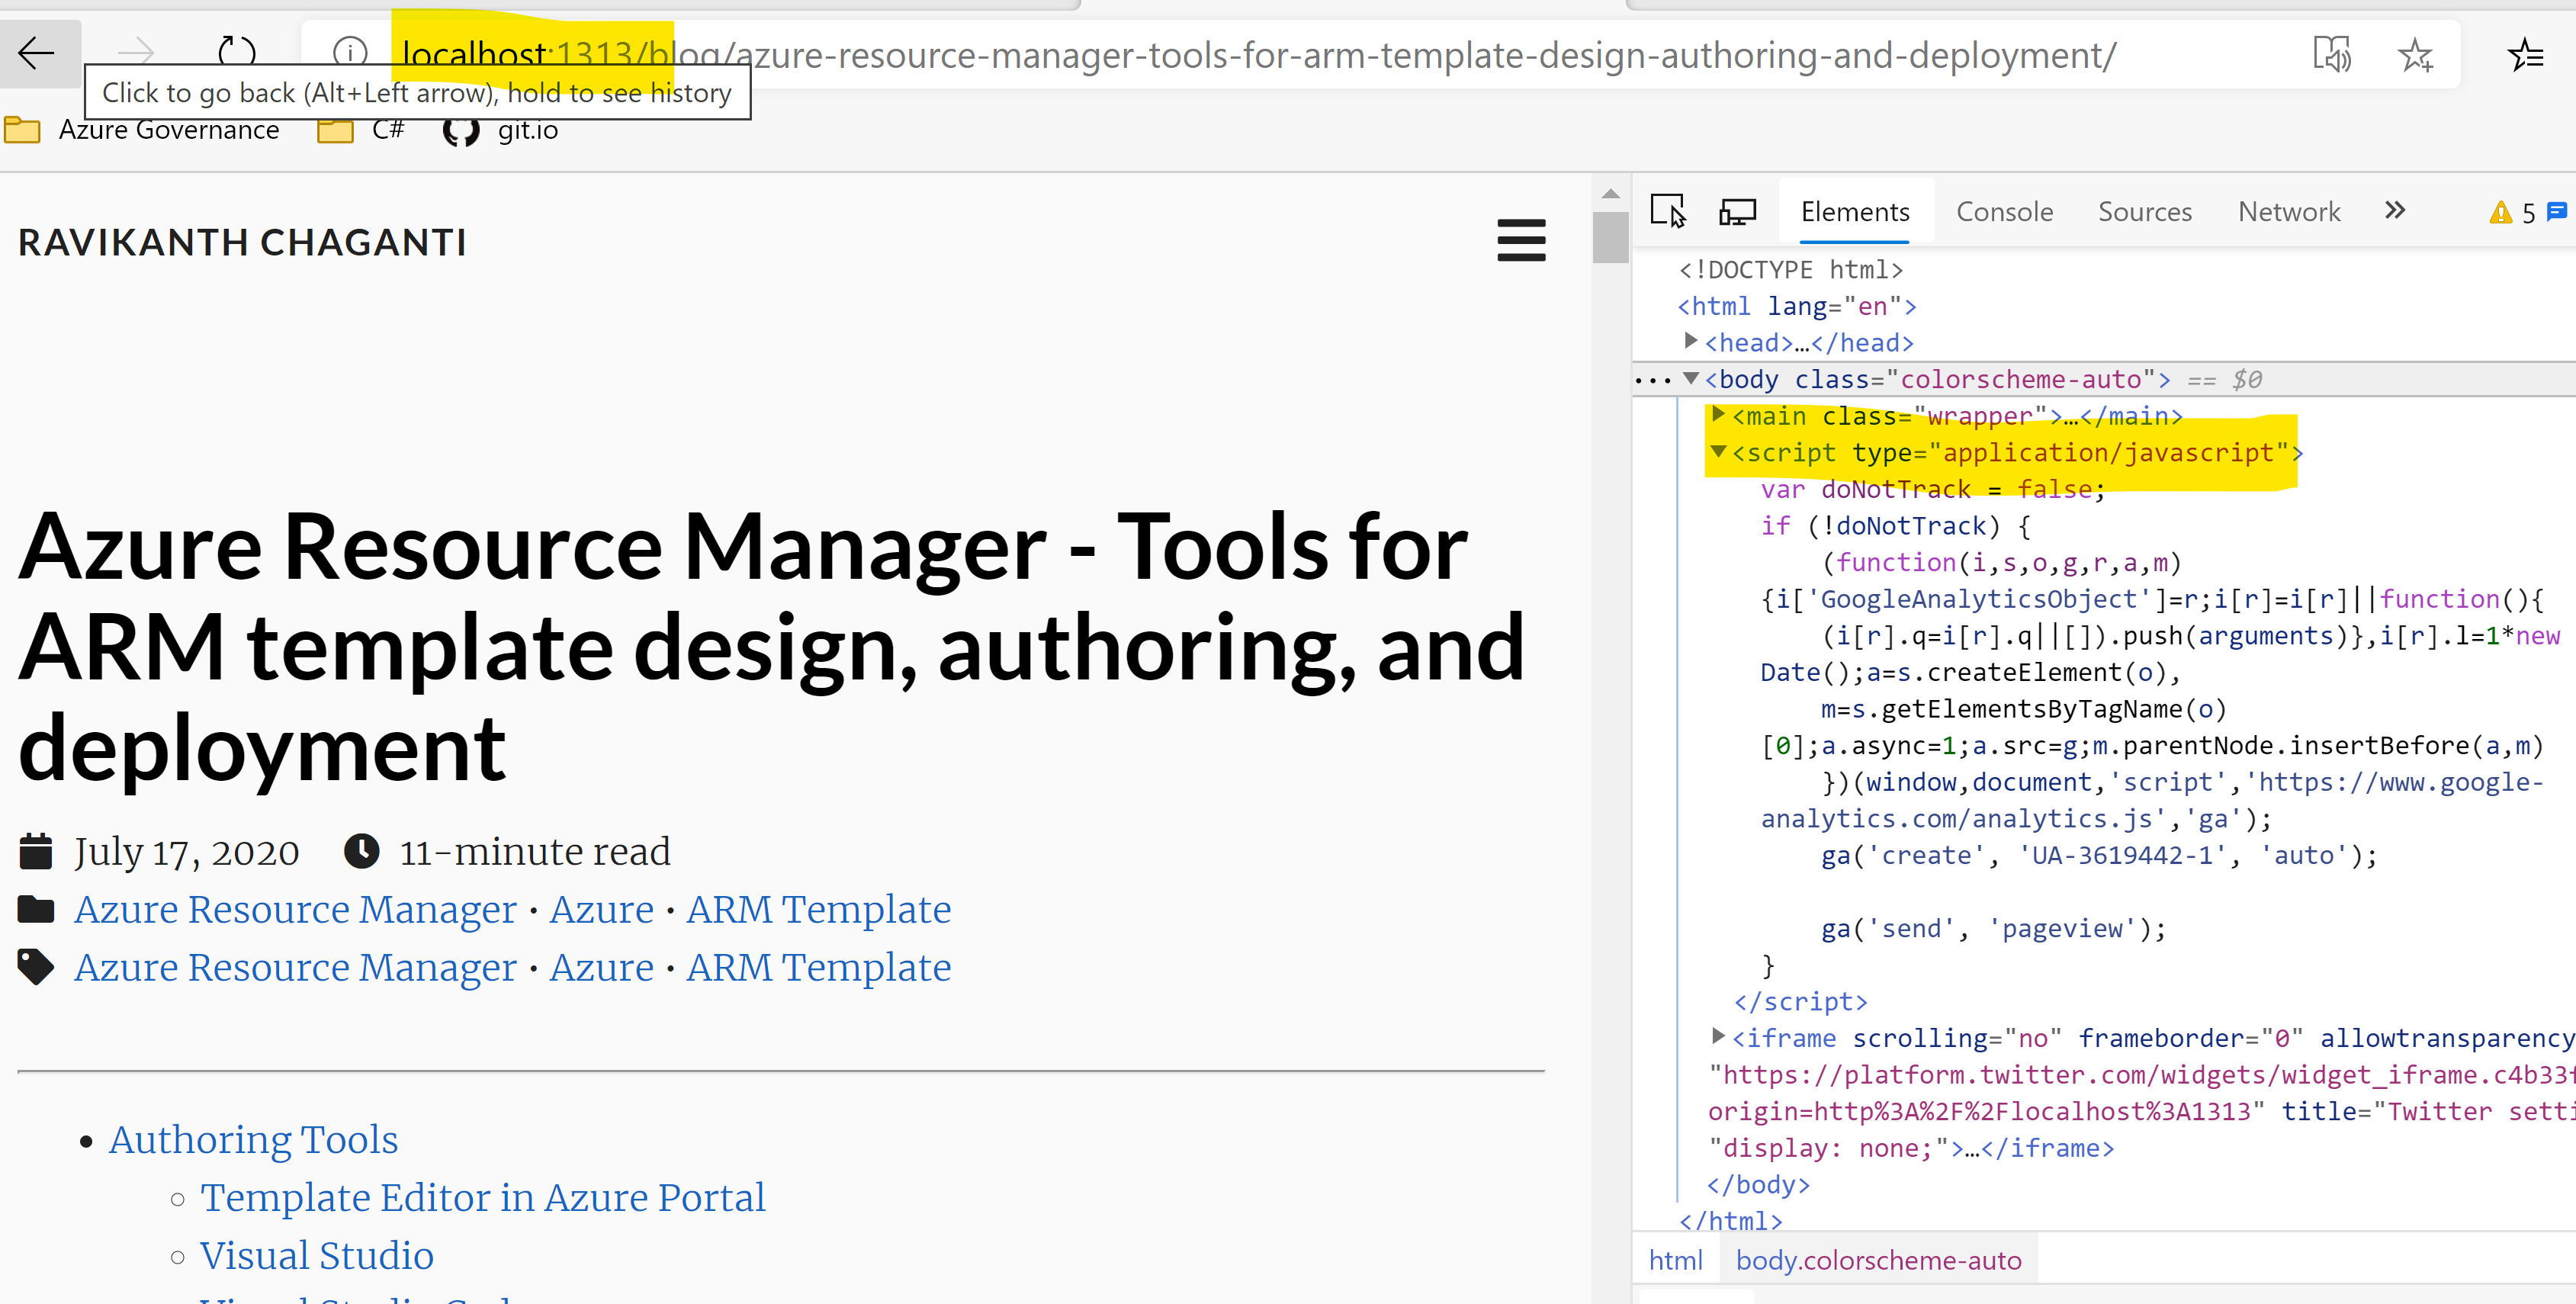Open Template Editor in Azure Portal link

[x=483, y=1198]
